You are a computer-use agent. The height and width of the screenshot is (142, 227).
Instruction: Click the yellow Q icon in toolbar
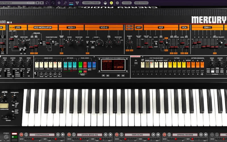111,3
